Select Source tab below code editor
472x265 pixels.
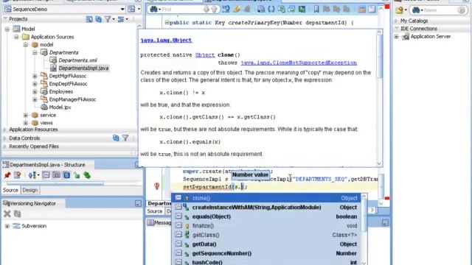tap(155, 211)
